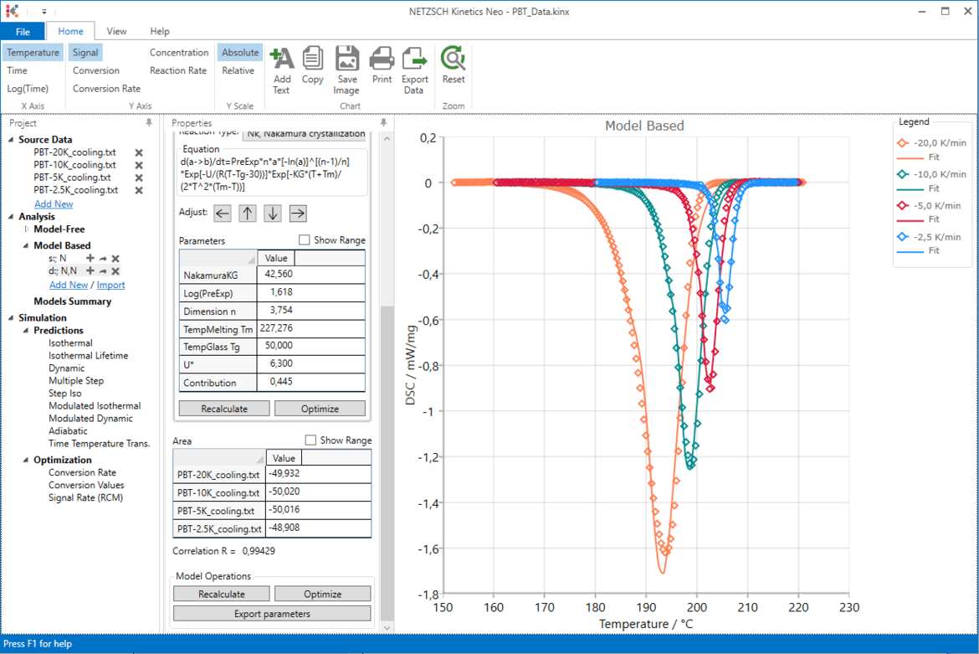Viewport: 979px width, 654px height.
Task: Click the Reset zoom icon
Action: coord(454,59)
